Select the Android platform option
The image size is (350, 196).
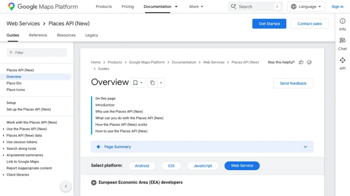coord(142,166)
